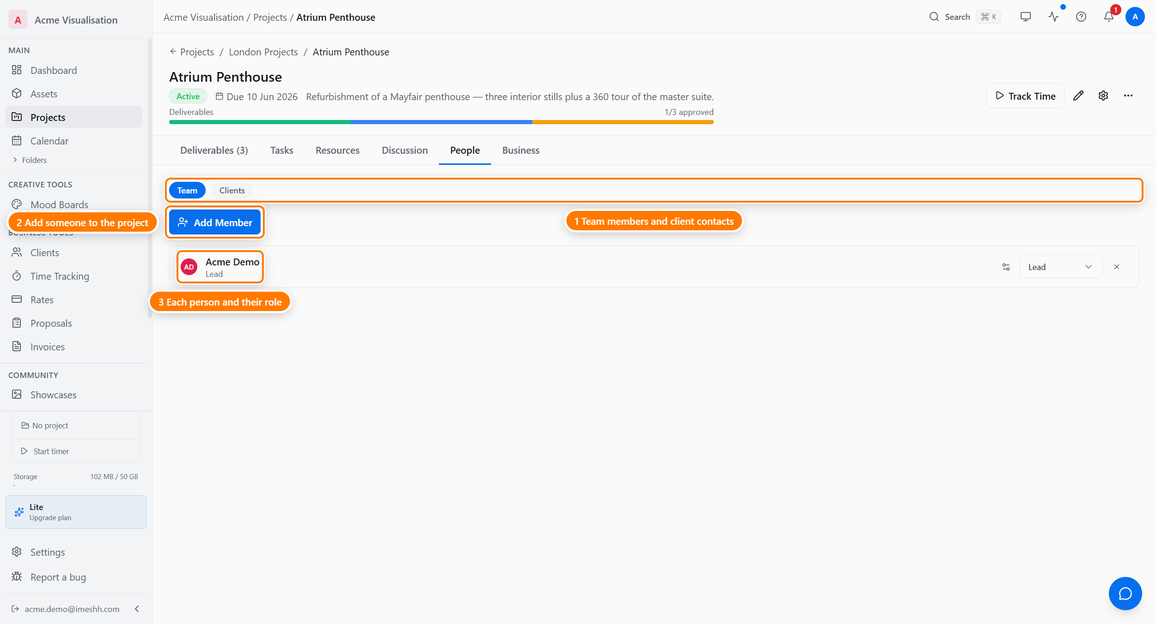Select the People tab
The height and width of the screenshot is (624, 1156).
(x=465, y=150)
